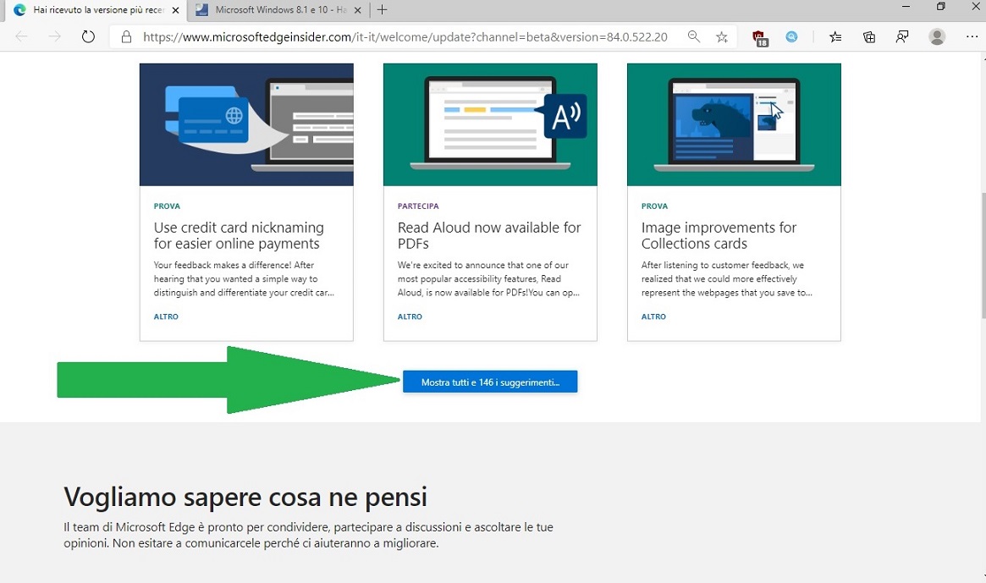Close the Microsoft Windows 8.1 e 10 tab
The height and width of the screenshot is (583, 986).
[x=358, y=10]
